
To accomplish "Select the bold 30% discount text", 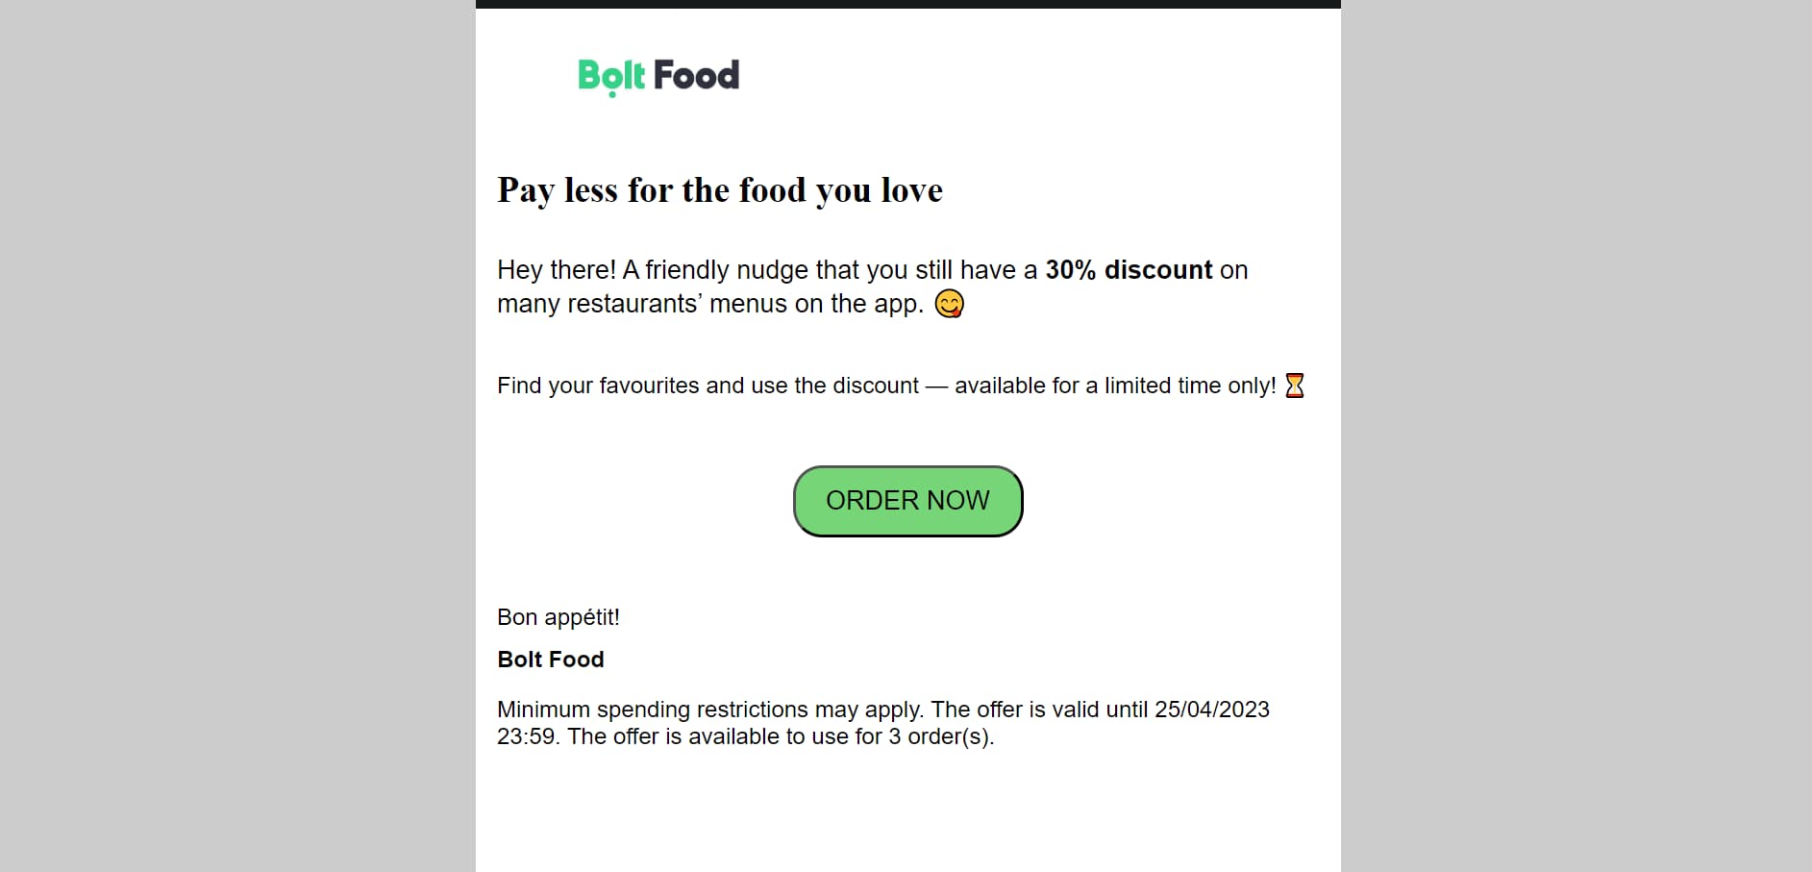I will pos(1129,270).
